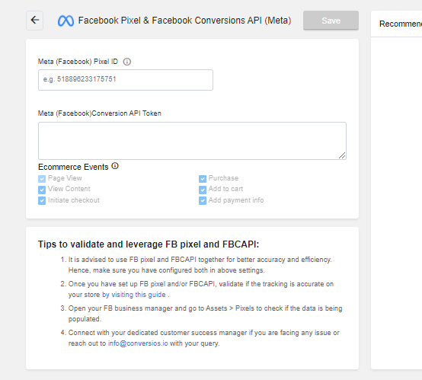Toggle the Initiate checkout checkbox
Image resolution: width=422 pixels, height=380 pixels.
[42, 200]
